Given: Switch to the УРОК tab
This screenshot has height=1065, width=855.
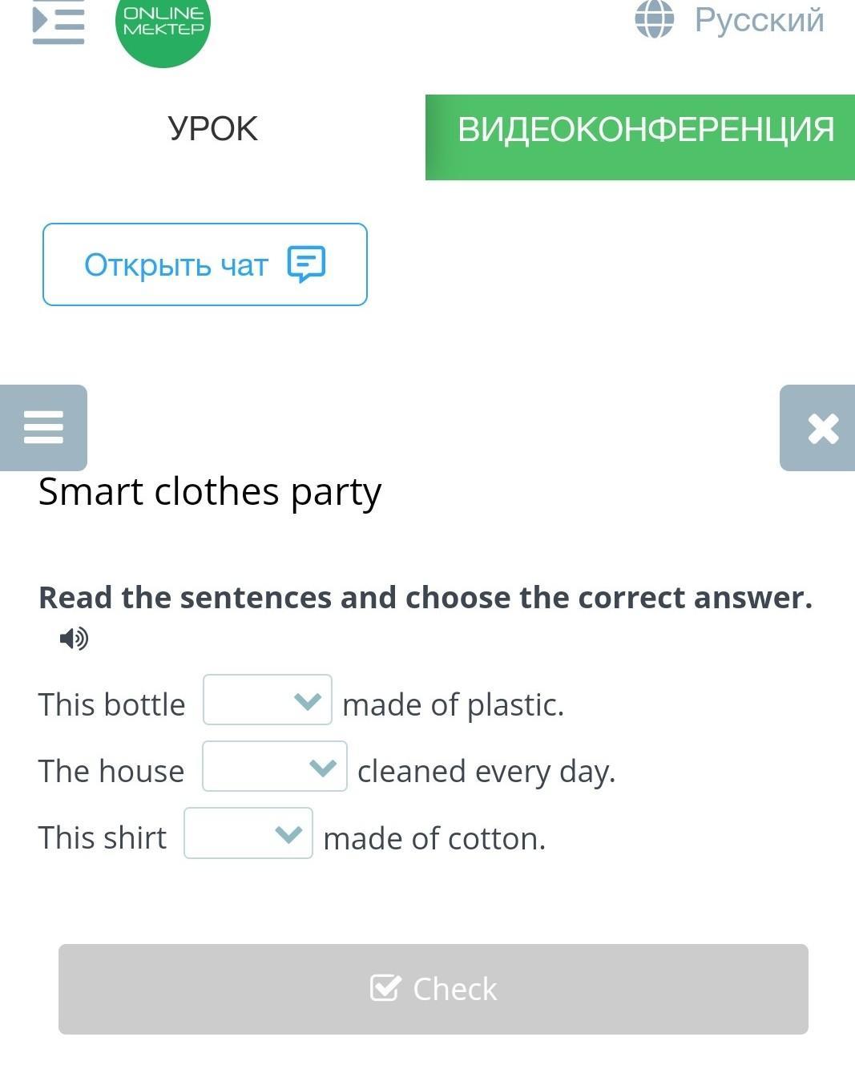Looking at the screenshot, I should [212, 129].
